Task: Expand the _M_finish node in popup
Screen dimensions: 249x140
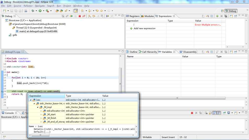Action: click(41, 118)
